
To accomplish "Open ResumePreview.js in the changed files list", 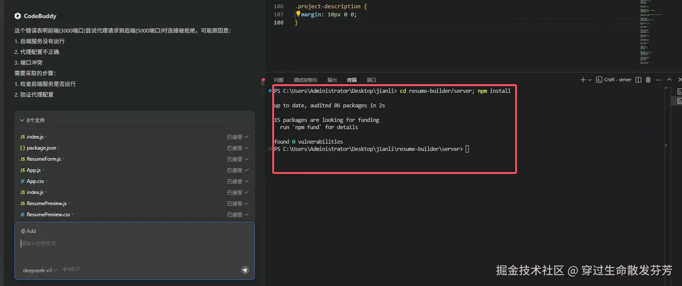I will 46,203.
